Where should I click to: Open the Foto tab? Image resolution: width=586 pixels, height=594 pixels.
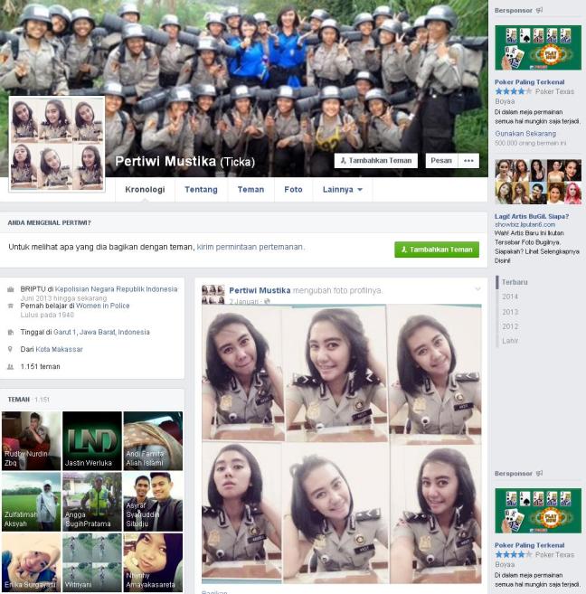293,190
